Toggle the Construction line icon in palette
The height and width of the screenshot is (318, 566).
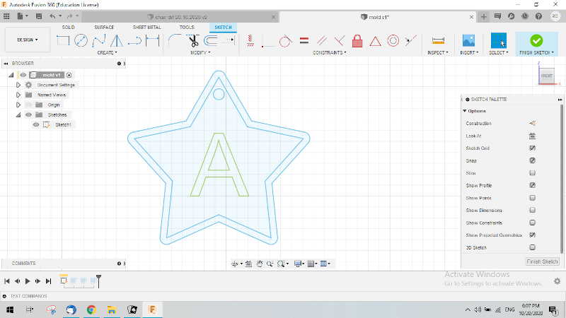click(532, 123)
